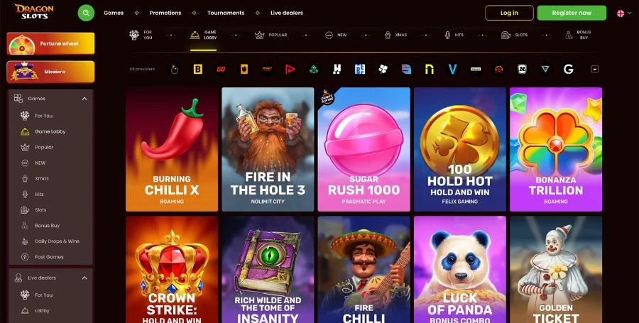Screen dimensions: 639x323
Task: Click the Popular crown icon in sidebar
Action: click(25, 147)
